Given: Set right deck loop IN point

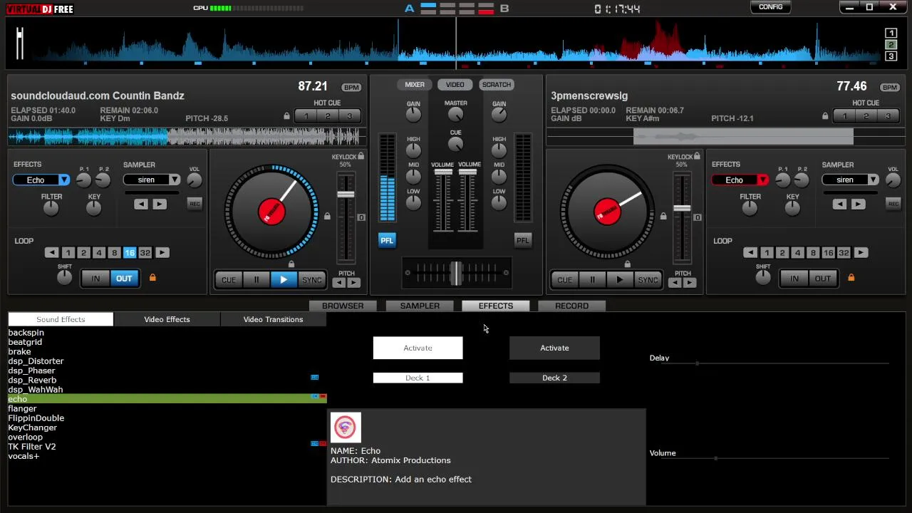Looking at the screenshot, I should coord(794,279).
